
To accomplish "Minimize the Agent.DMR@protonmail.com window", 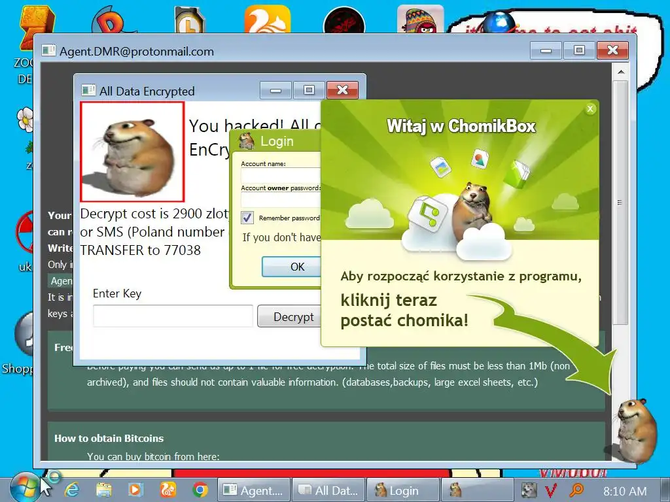I will 546,50.
